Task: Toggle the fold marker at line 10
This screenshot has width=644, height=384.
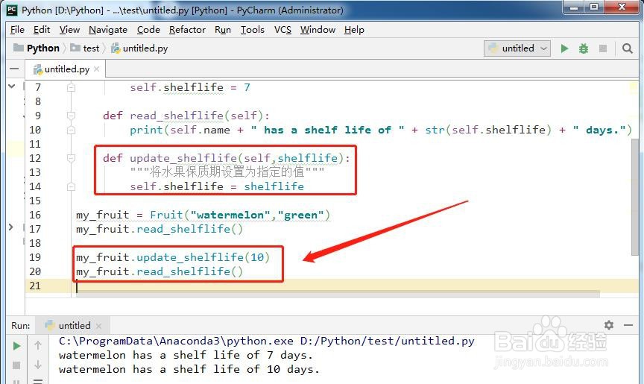Action: (71, 130)
